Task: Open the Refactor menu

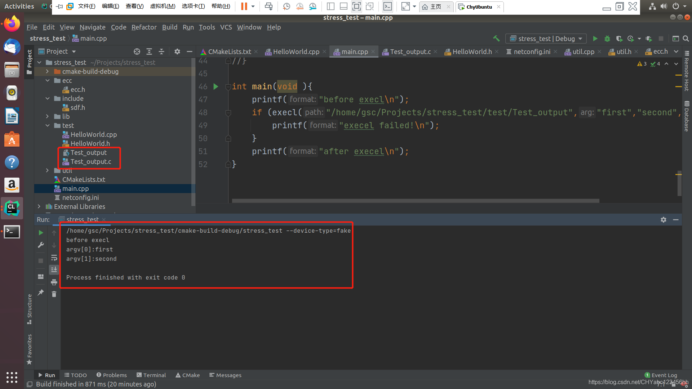Action: (x=144, y=27)
